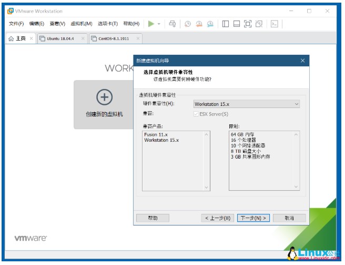The width and height of the screenshot is (345, 265).
Task: Cancel the wizard with 取消
Action: click(x=289, y=218)
